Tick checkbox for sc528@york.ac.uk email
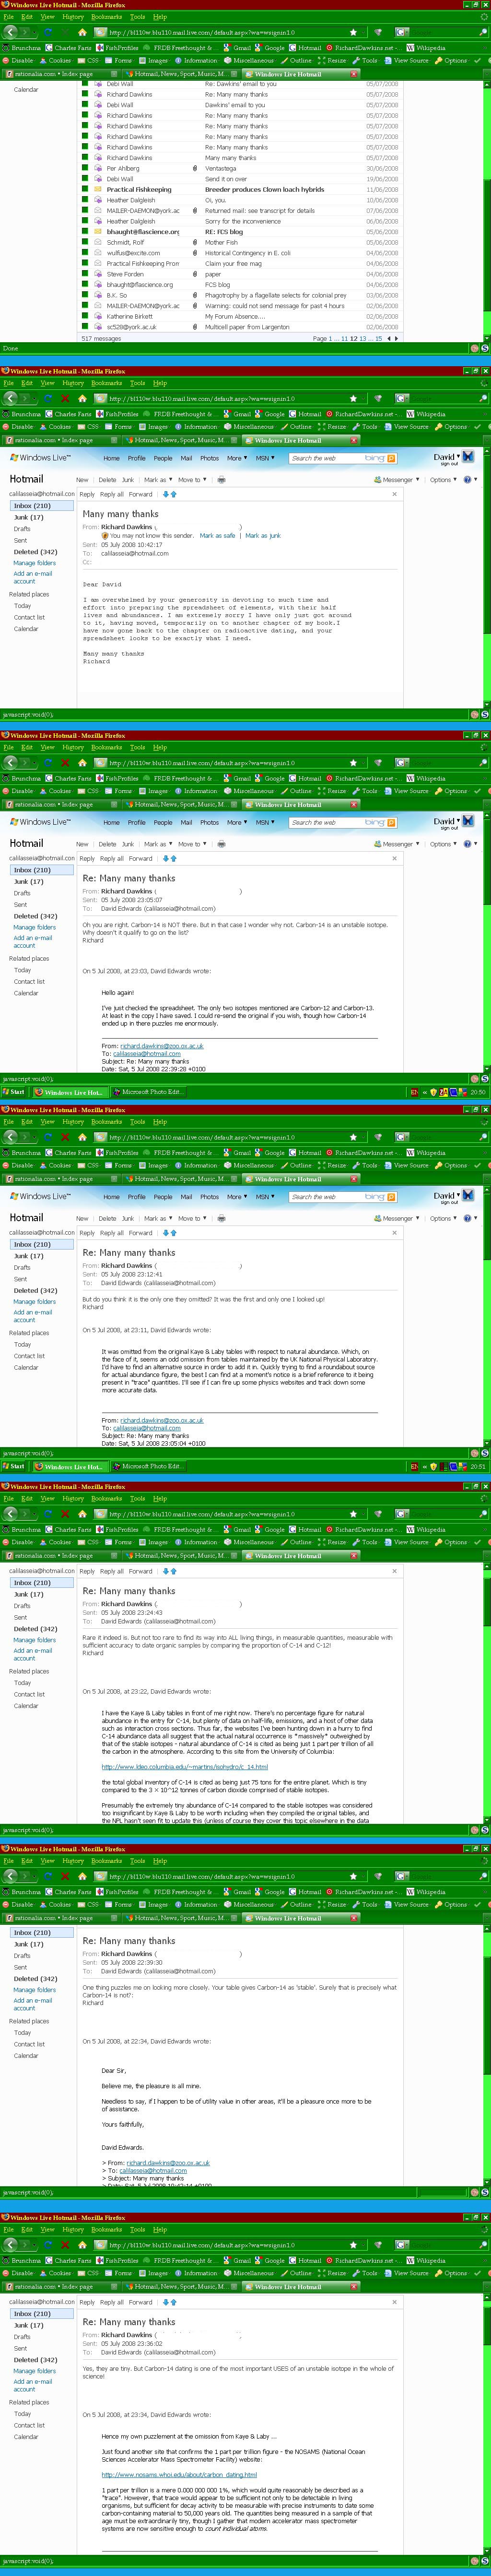The width and height of the screenshot is (491, 2576). (x=85, y=327)
